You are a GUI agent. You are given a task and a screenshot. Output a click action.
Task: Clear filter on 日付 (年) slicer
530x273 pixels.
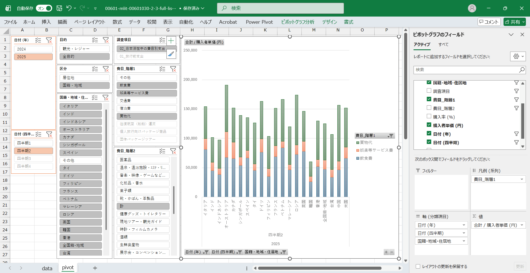point(49,40)
